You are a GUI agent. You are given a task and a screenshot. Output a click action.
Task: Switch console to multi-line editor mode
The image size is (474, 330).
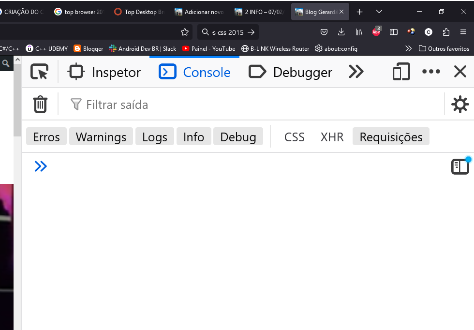(x=460, y=166)
